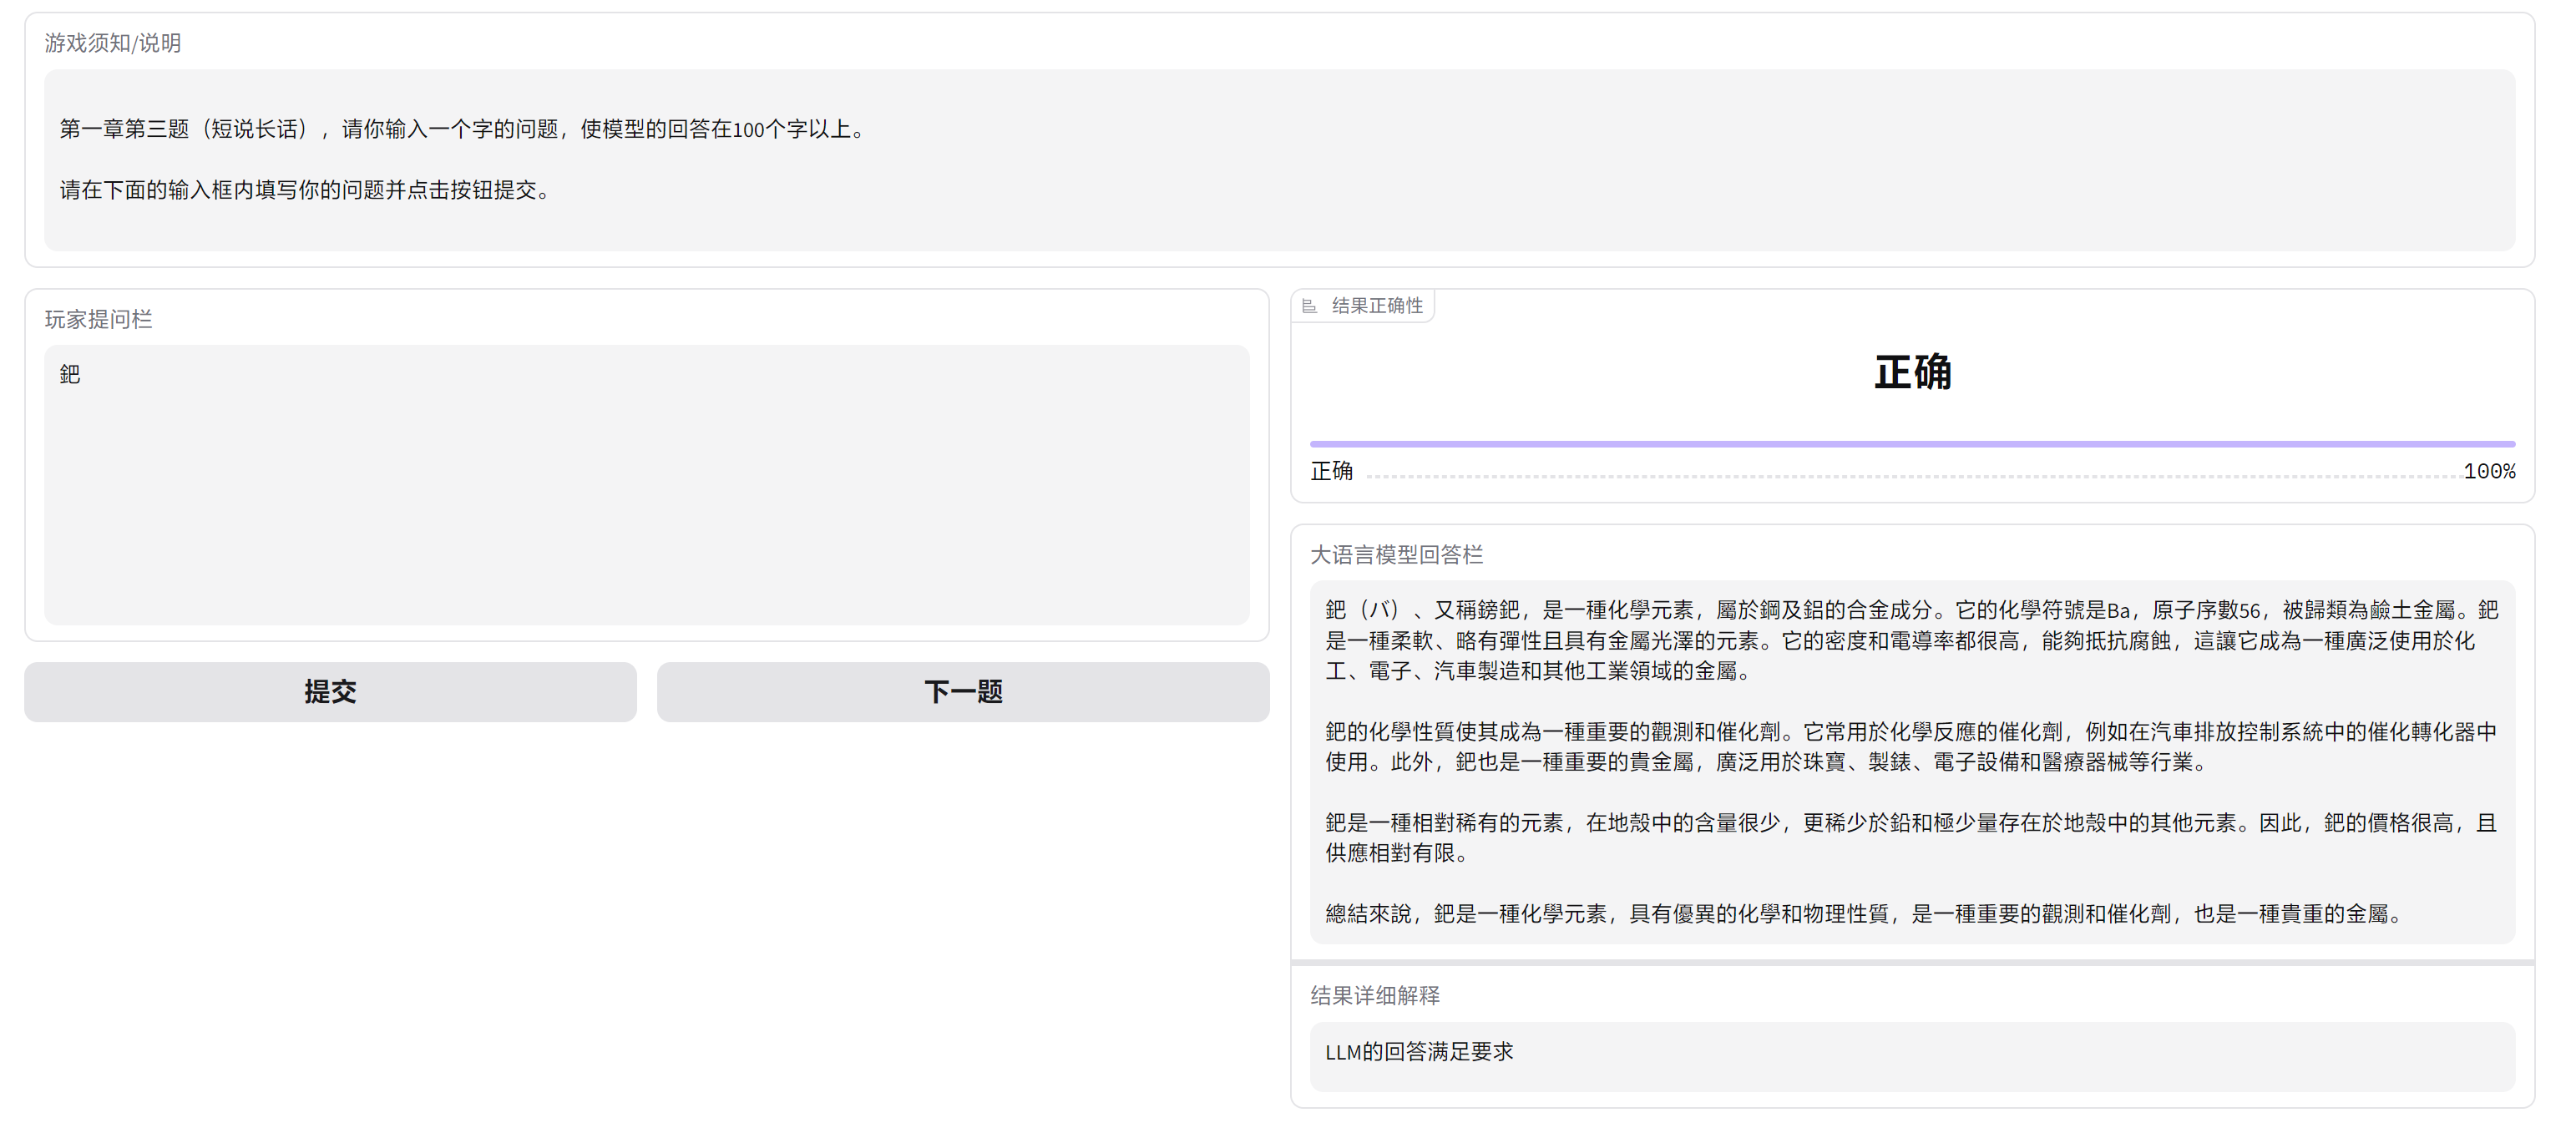Click the LLM的回答满足要求 explanation text
Screen dimensions: 2576x1128
(x=1419, y=1052)
